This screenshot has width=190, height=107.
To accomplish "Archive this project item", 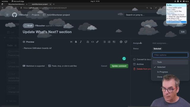I will (138, 64).
